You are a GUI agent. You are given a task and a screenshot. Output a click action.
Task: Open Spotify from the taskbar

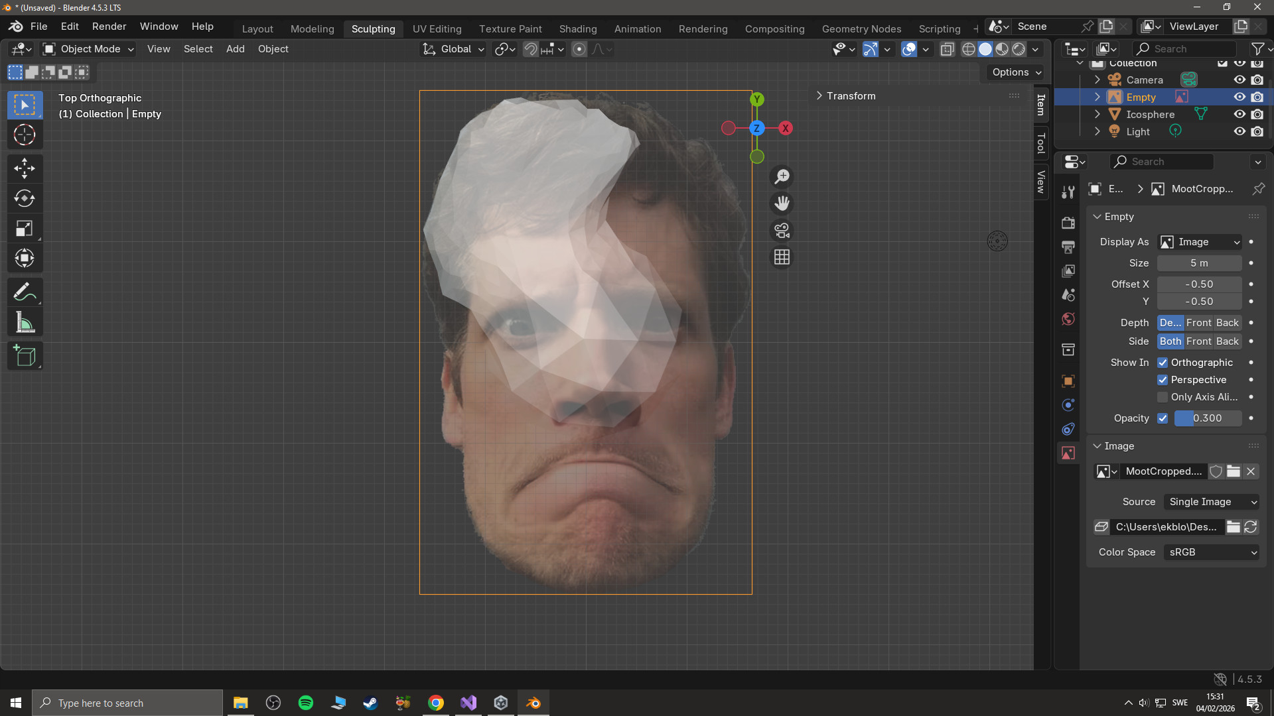point(306,703)
